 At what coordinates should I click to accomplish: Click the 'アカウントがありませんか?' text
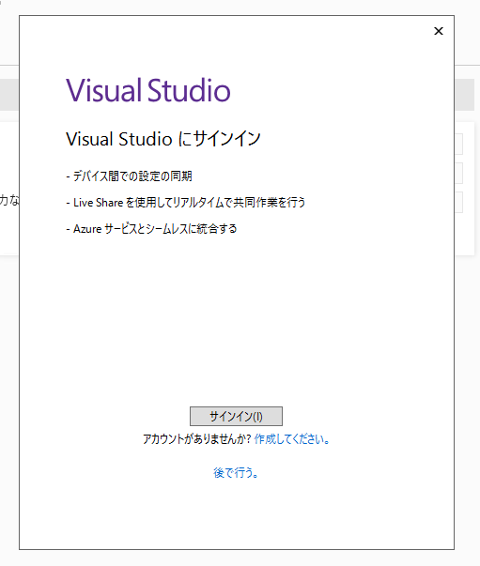tap(197, 439)
